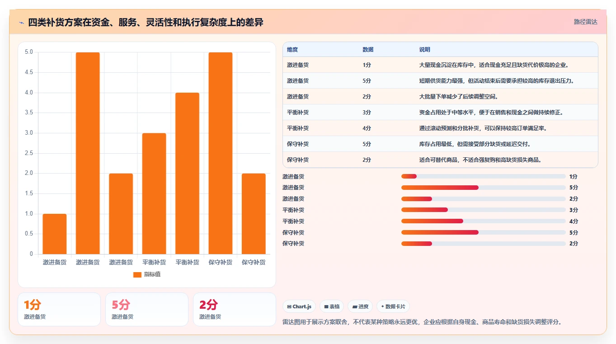Click the 说明 column header
This screenshot has width=616, height=344.
pyautogui.click(x=425, y=50)
